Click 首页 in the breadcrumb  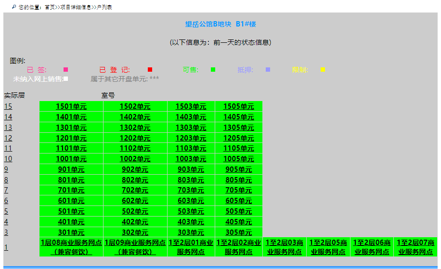(50, 7)
